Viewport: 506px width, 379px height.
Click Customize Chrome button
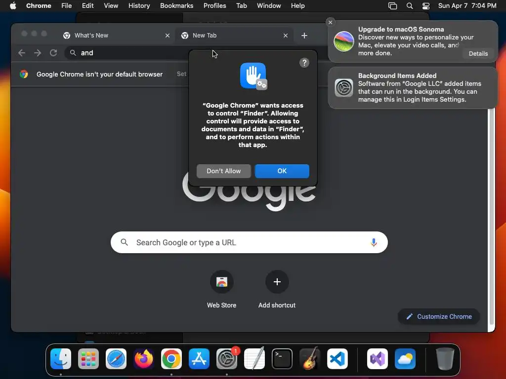point(439,316)
